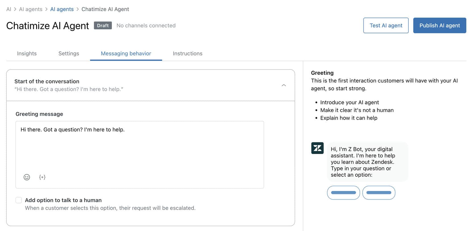476x231 pixels.
Task: Click the first gray AI agents breadcrumb
Action: [31, 9]
